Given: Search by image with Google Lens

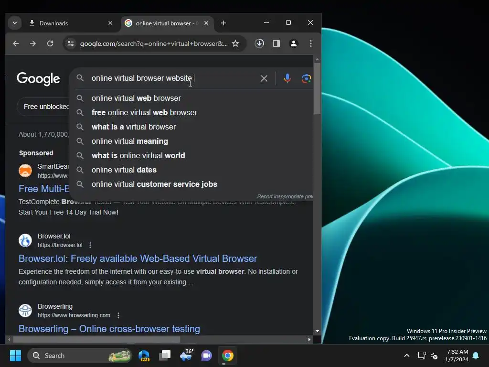Looking at the screenshot, I should click(306, 78).
